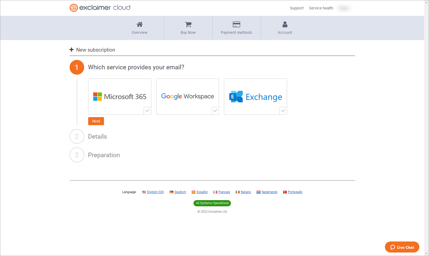Open Payment methods card icon
The height and width of the screenshot is (256, 429).
coord(236,24)
